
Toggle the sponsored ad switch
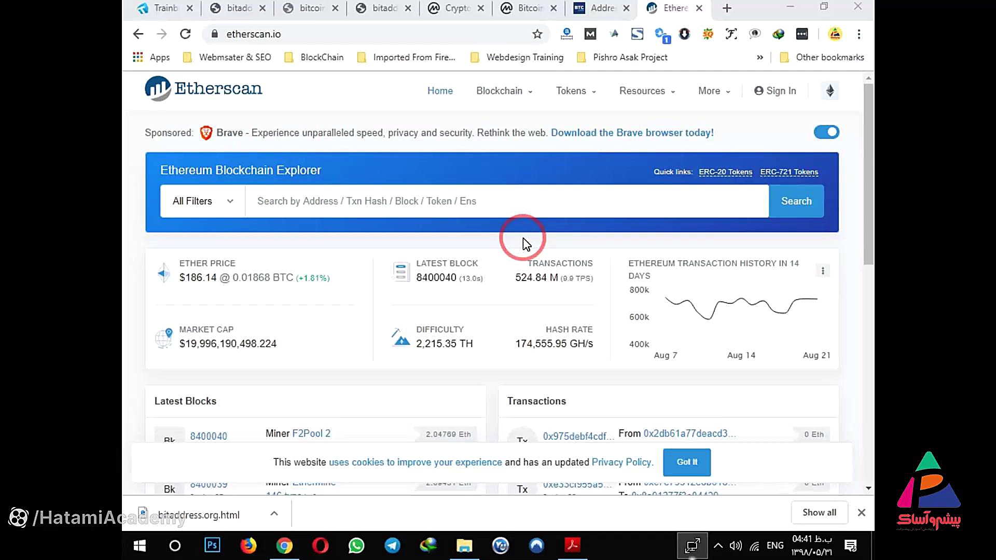click(826, 132)
